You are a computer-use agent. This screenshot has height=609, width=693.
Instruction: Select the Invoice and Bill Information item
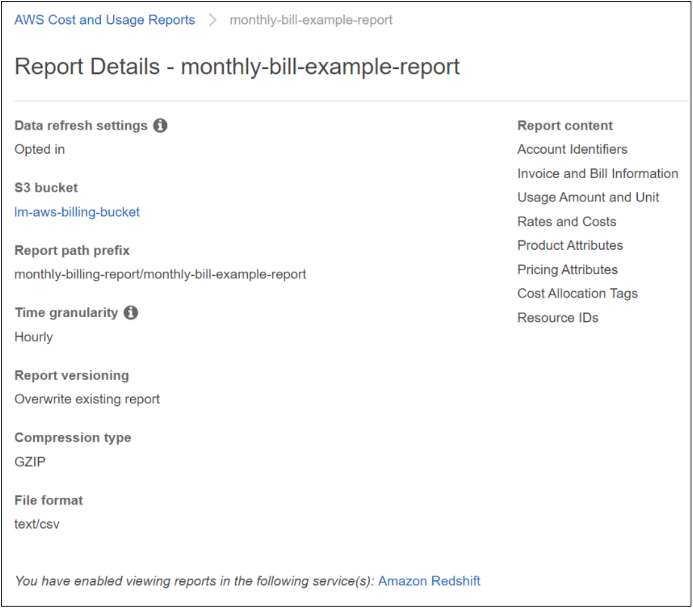pos(597,173)
